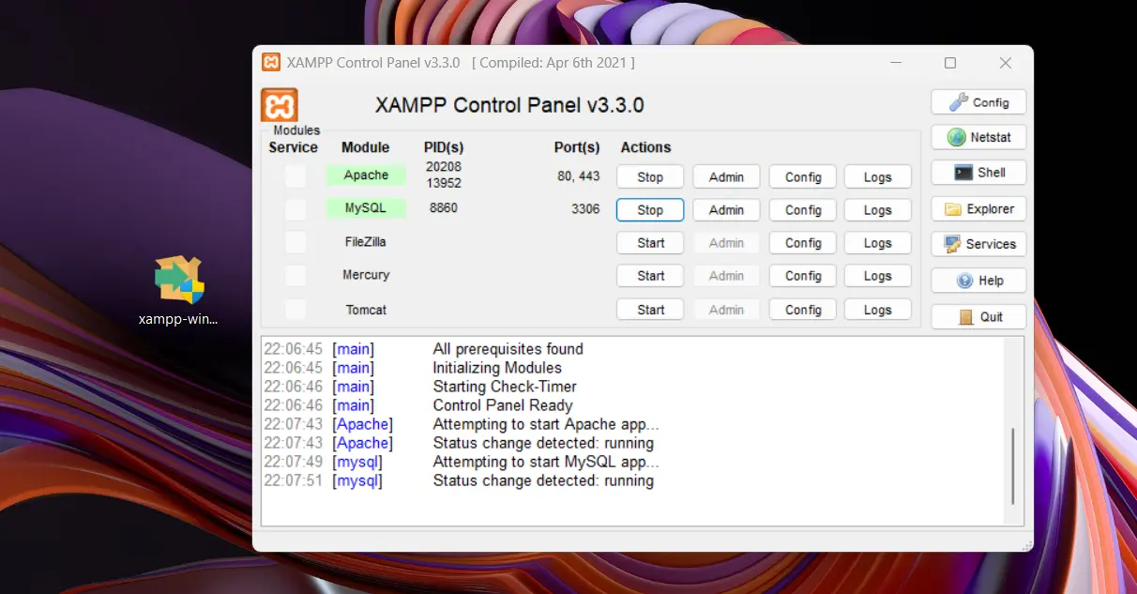
Task: Launch the Shell from the right sidebar
Action: (978, 173)
